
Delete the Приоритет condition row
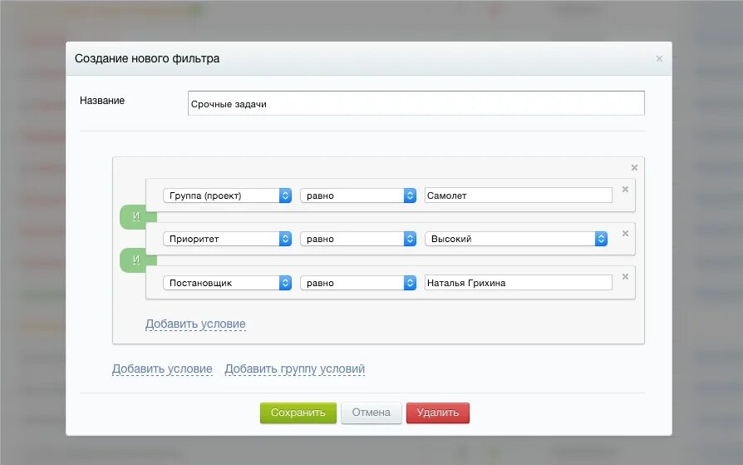[x=625, y=234]
